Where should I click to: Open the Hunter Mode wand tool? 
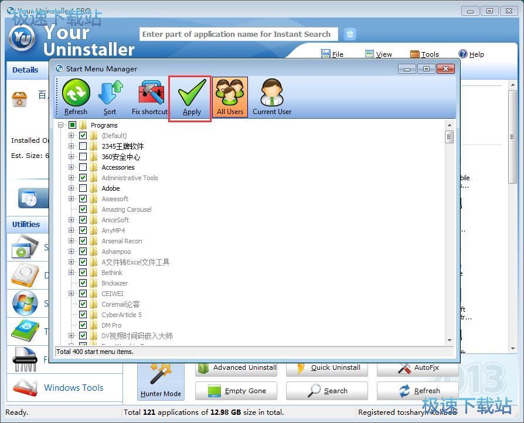(161, 381)
